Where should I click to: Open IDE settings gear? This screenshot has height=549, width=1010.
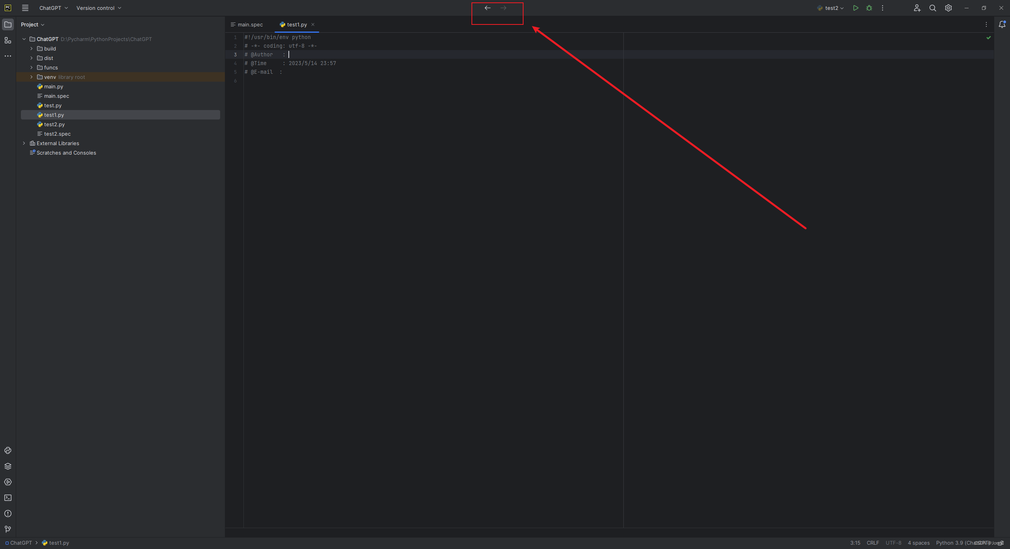point(948,8)
